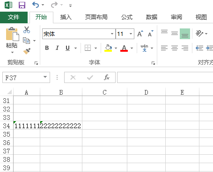This screenshot has height=172, width=213.
Task: Switch to the 数据 (Data) tab
Action: coord(152,17)
